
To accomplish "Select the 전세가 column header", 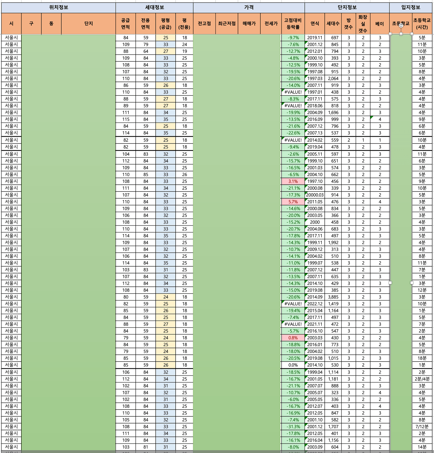I will point(271,23).
